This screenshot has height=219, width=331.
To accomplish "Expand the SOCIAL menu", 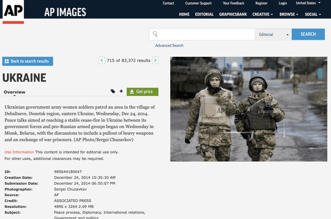I will pyautogui.click(x=313, y=14).
